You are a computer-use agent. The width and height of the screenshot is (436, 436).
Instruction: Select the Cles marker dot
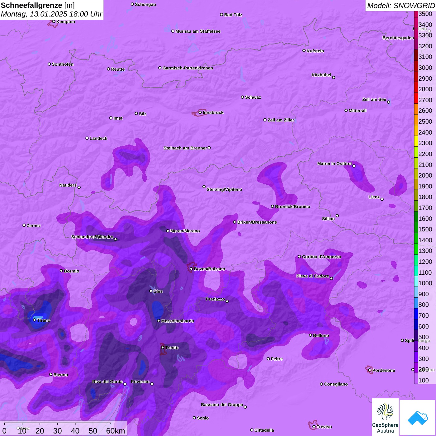(x=151, y=291)
